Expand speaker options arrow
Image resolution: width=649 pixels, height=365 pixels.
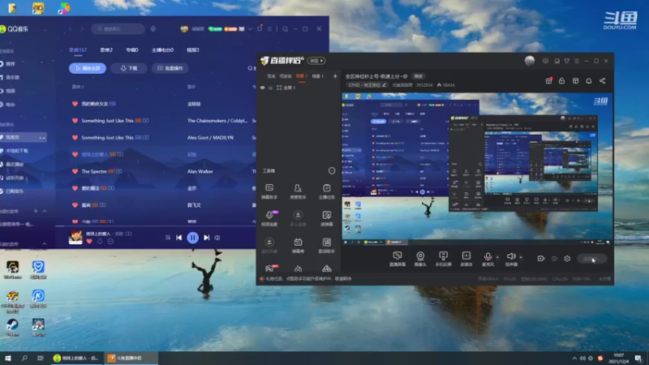(521, 257)
